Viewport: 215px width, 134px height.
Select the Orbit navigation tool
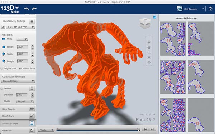(x=149, y=42)
